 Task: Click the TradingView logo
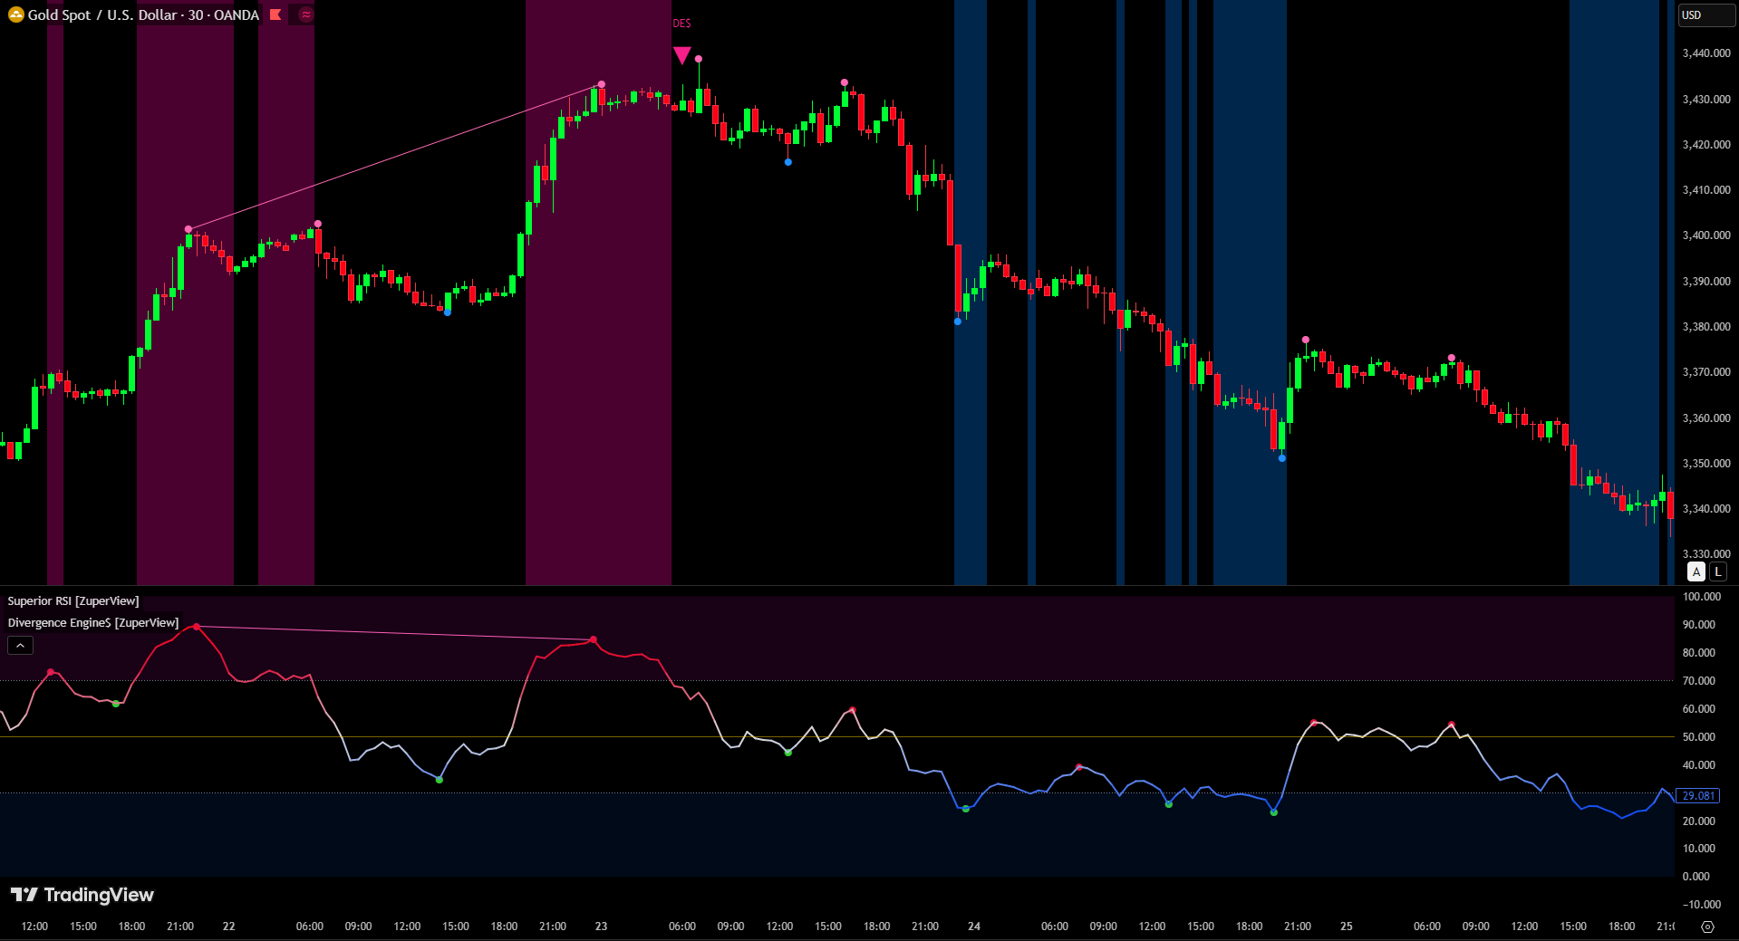82,895
